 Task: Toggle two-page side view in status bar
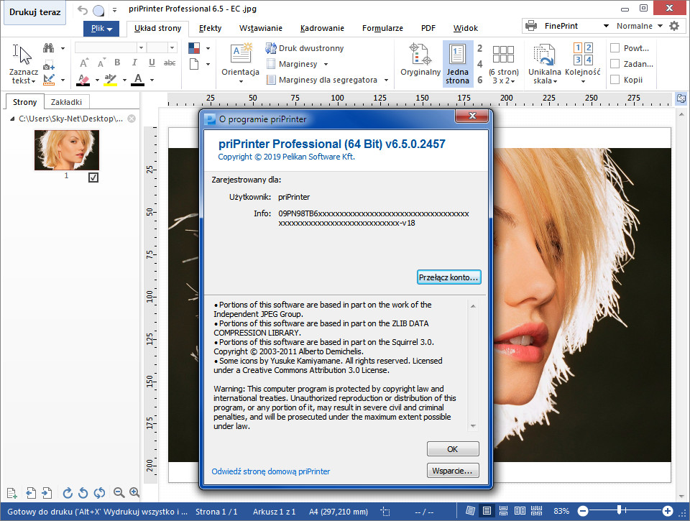pos(520,511)
